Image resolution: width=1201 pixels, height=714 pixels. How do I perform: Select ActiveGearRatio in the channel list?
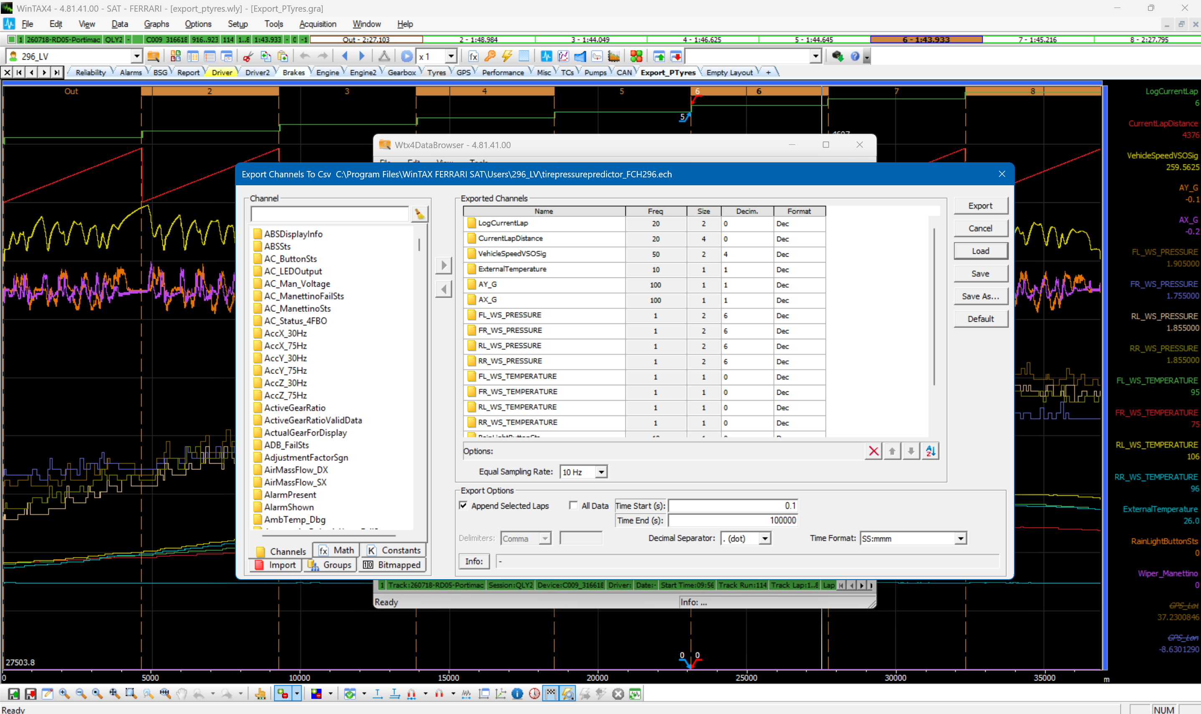(x=294, y=408)
